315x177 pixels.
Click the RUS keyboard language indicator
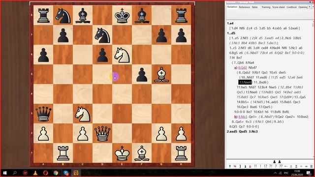coord(286,173)
